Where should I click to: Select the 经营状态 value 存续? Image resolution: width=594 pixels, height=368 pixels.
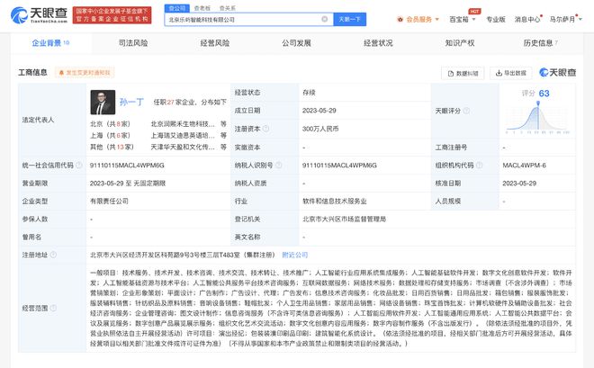[309, 93]
